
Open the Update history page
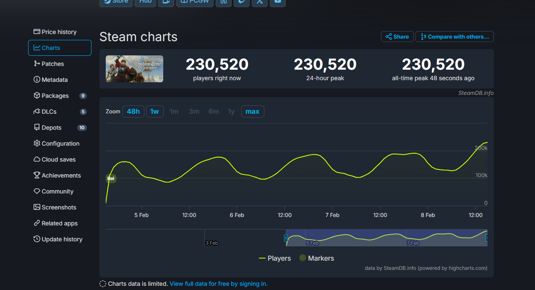click(62, 239)
